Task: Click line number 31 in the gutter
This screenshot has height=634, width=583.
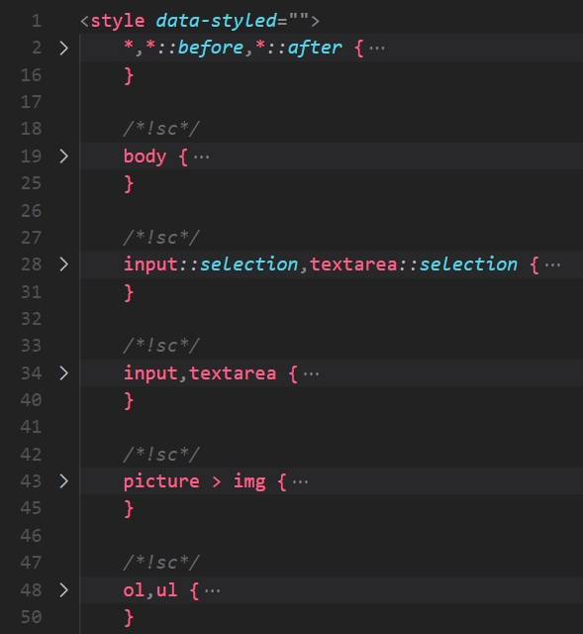Action: click(31, 292)
